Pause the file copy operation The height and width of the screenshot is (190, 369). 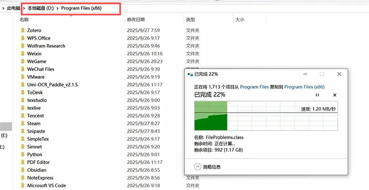click(317, 95)
